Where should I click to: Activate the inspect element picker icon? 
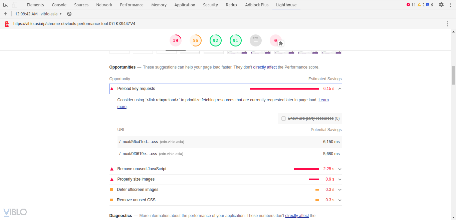(6, 5)
